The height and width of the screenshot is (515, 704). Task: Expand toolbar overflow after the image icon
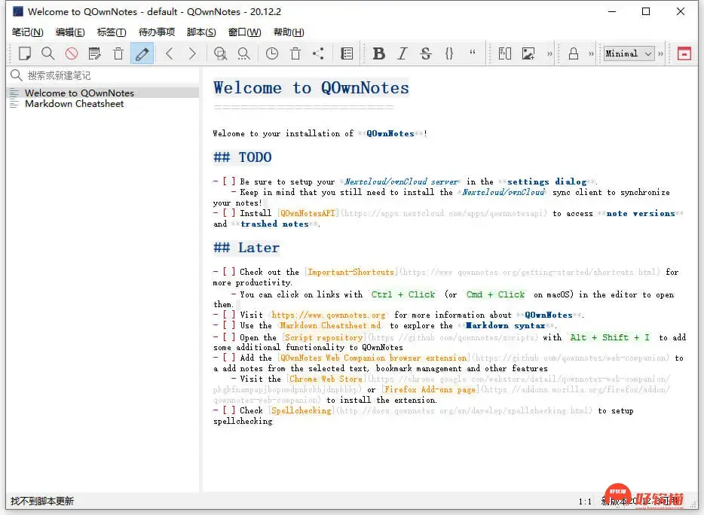[x=549, y=53]
